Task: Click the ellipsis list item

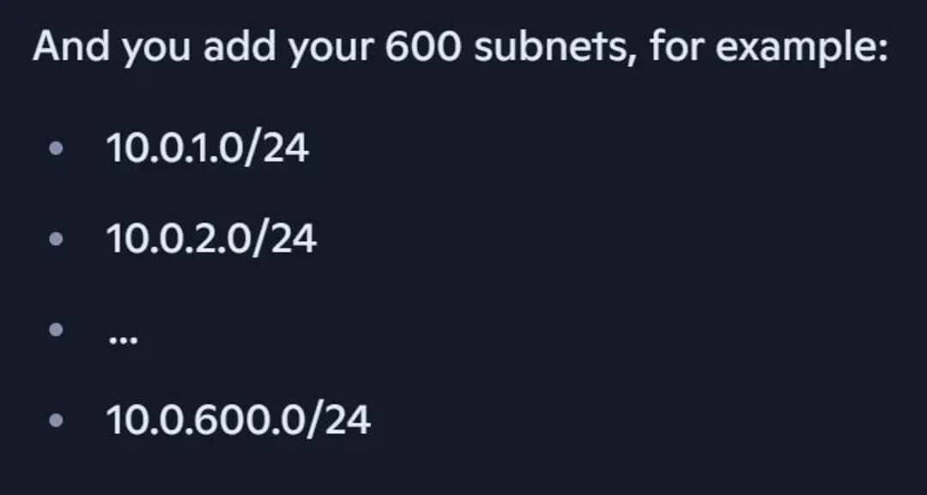Action: 124,341
